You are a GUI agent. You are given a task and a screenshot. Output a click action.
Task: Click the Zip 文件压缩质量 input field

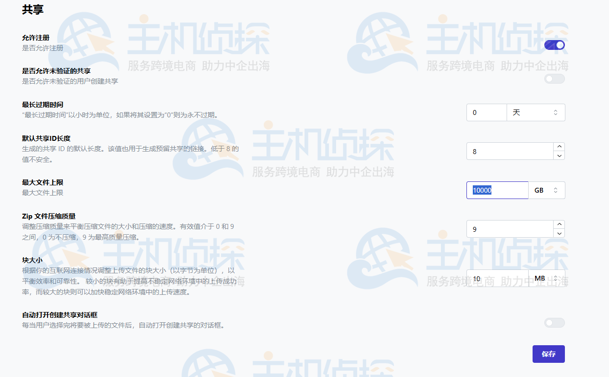coord(510,229)
